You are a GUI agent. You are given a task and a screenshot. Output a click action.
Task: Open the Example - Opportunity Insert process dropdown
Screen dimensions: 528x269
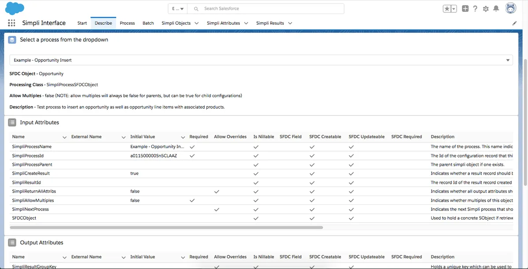click(261, 60)
